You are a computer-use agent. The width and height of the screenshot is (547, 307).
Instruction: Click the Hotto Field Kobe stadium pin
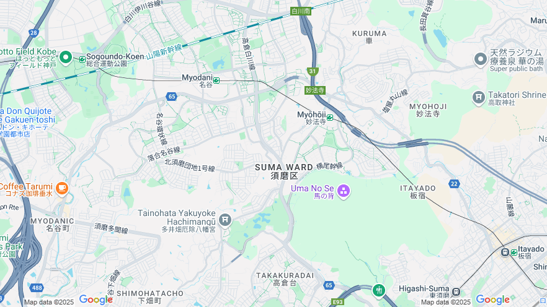coord(66,58)
